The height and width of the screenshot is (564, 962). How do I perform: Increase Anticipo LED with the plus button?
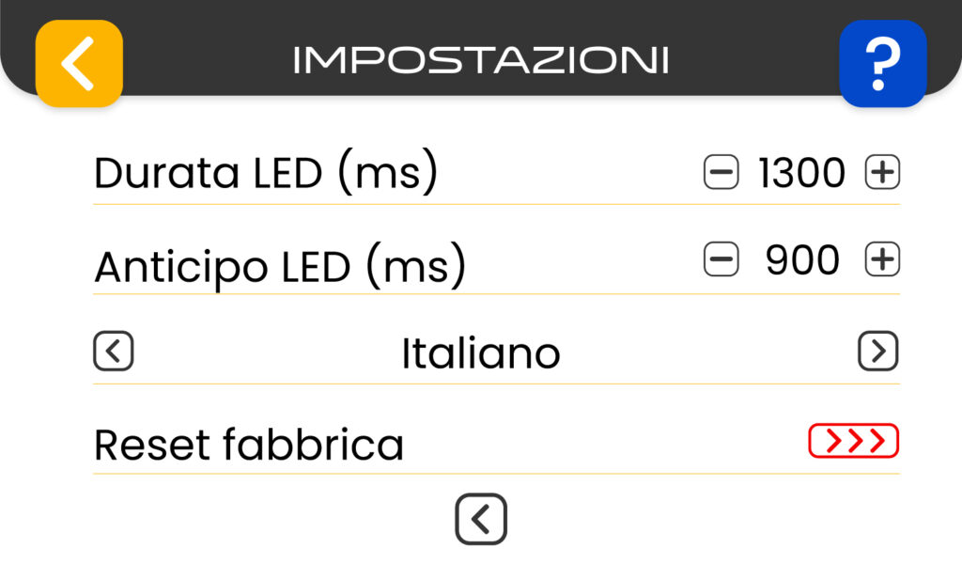(882, 260)
